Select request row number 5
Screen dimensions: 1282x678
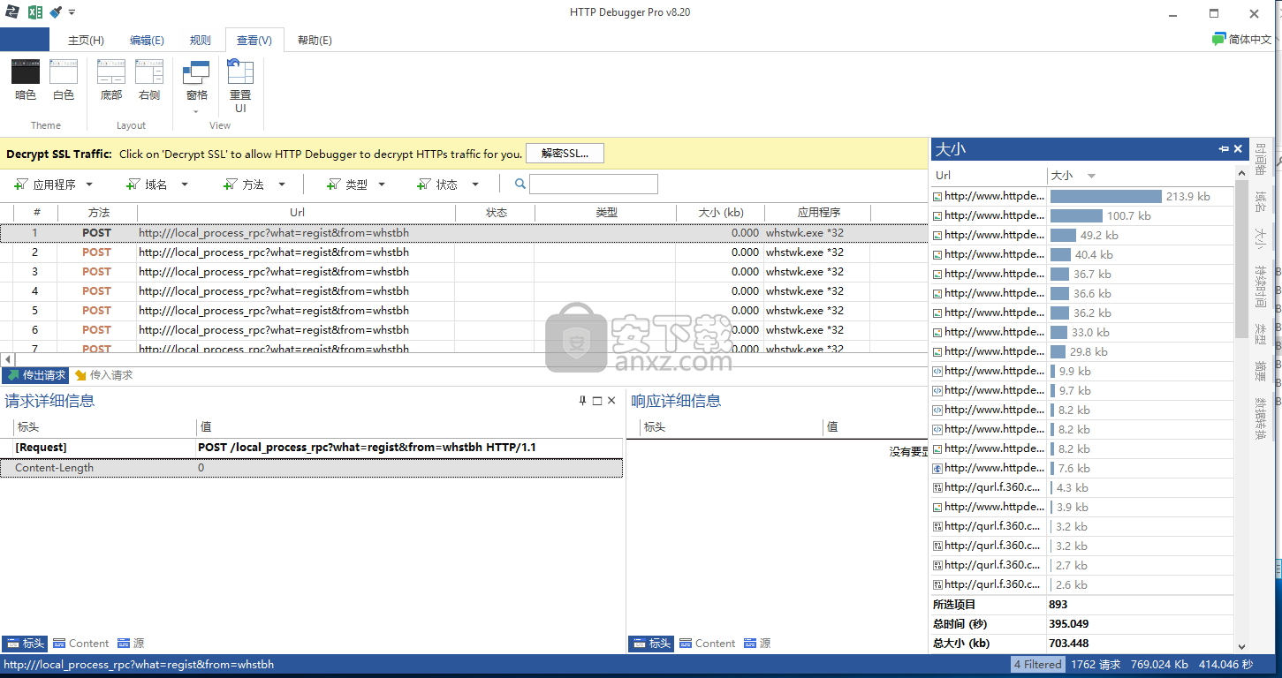coord(464,311)
